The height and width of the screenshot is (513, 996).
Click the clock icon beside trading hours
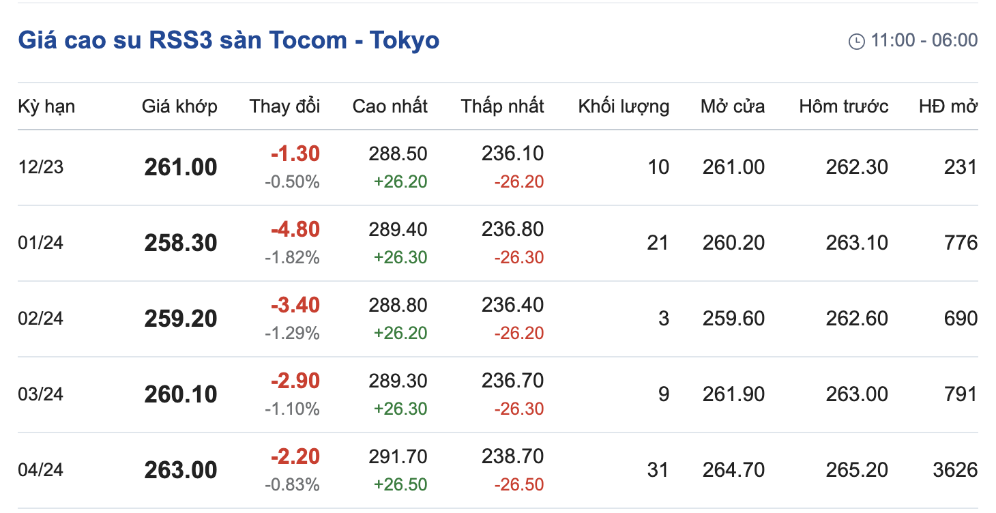[856, 42]
